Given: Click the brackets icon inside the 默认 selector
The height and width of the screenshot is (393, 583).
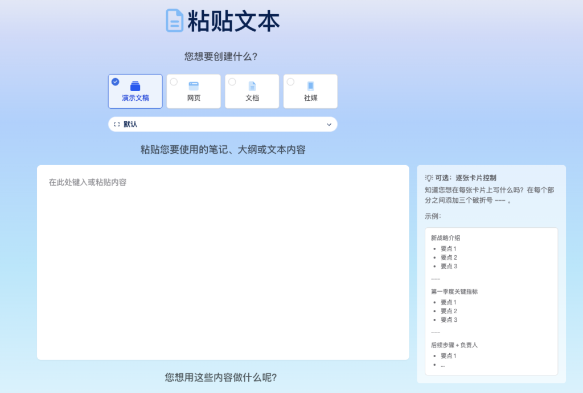Looking at the screenshot, I should click(x=117, y=124).
